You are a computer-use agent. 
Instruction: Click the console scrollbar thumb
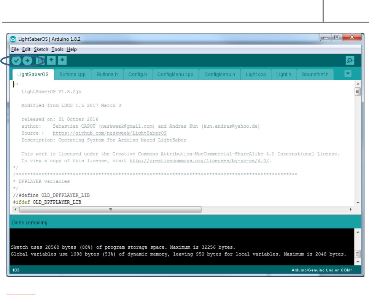click(x=358, y=254)
